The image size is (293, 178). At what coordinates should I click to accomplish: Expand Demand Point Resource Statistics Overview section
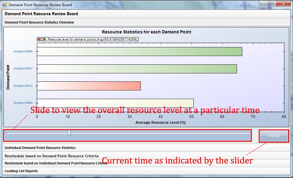[x=146, y=22]
